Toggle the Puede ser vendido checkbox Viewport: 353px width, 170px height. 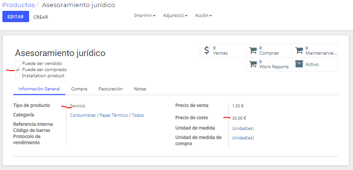[17, 64]
